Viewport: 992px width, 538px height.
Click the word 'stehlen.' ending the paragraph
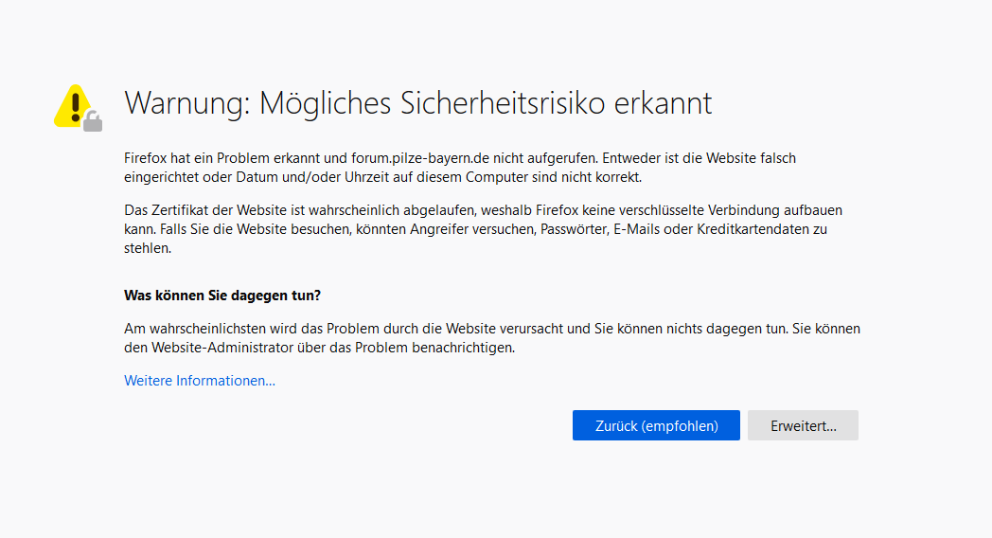147,248
